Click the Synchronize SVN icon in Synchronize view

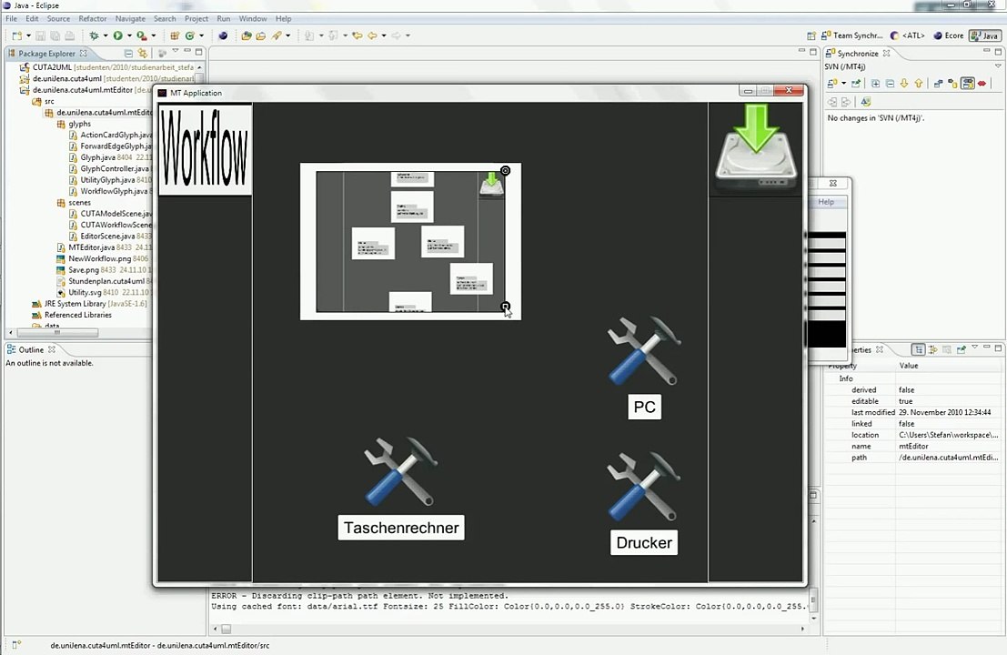point(831,84)
